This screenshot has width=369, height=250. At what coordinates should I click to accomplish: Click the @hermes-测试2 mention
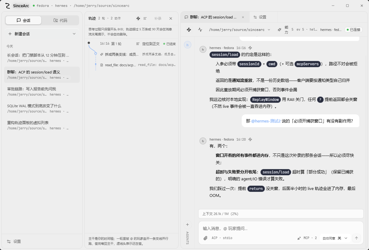[266, 121]
